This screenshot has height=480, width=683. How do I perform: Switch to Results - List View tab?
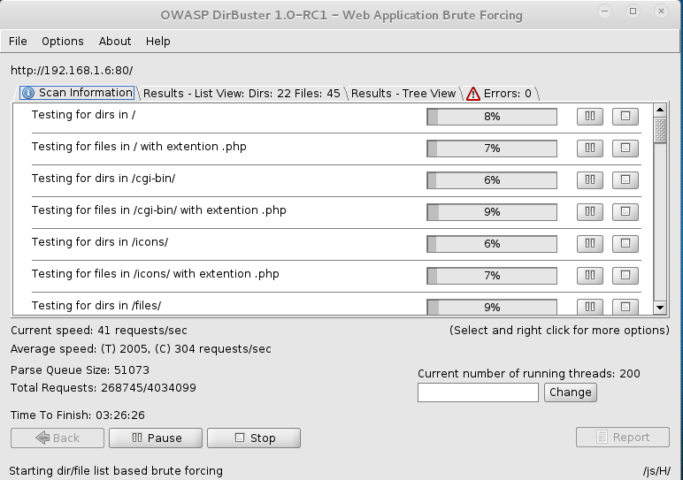[242, 93]
